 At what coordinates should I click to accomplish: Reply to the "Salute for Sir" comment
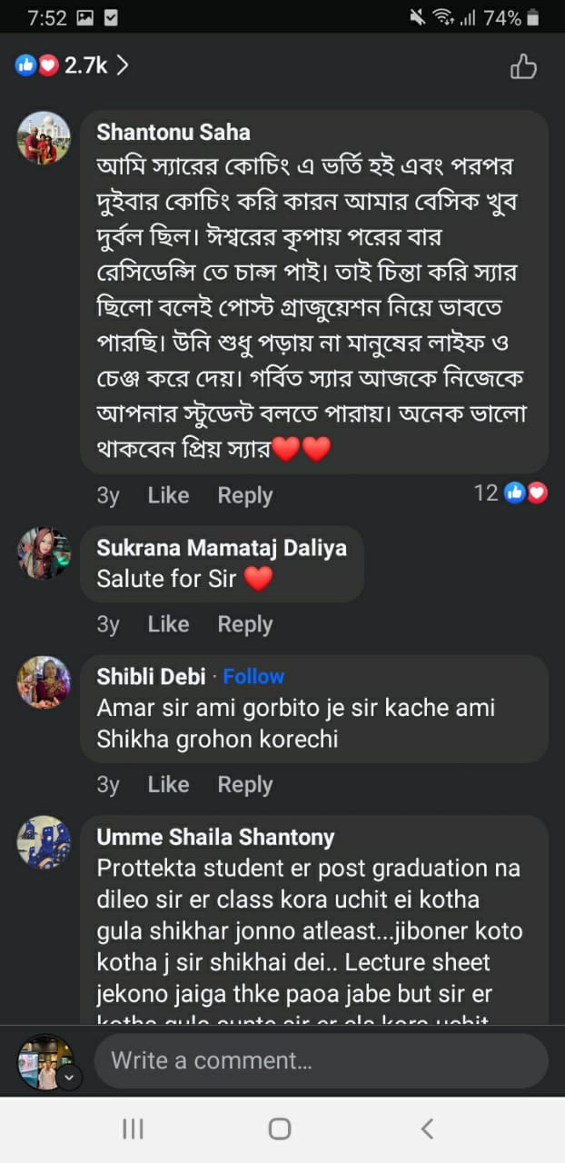pyautogui.click(x=244, y=624)
